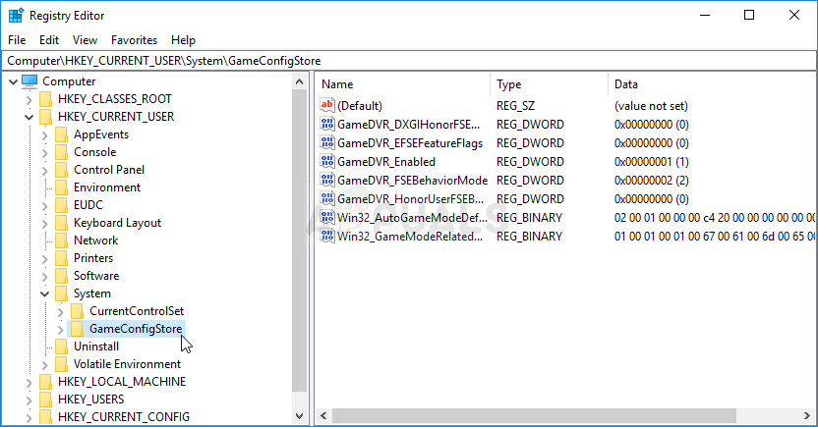Select the GameDVR_HonorUserFSEB... value name

pos(411,199)
